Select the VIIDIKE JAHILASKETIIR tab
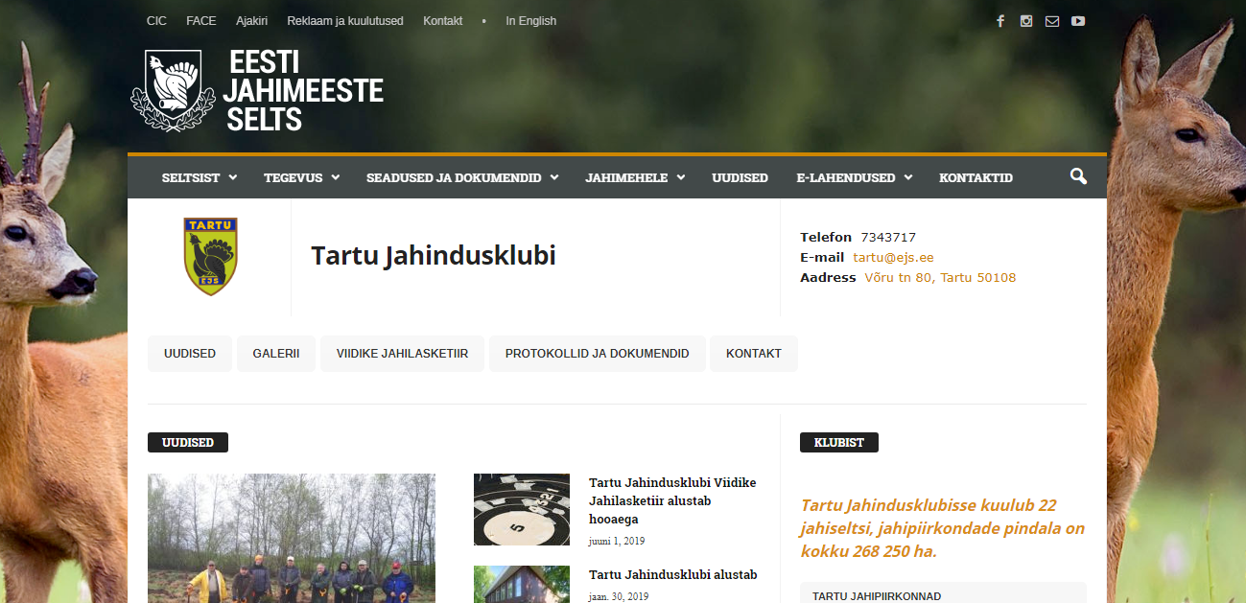This screenshot has height=603, width=1246. click(402, 354)
